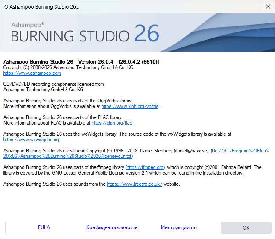Click the CD/DVD/BD recording components line
This screenshot has width=275, height=239.
pyautogui.click(x=54, y=84)
